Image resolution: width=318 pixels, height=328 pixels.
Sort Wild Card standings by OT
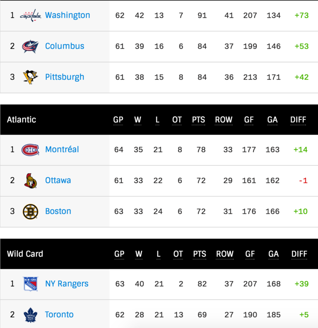tap(178, 254)
